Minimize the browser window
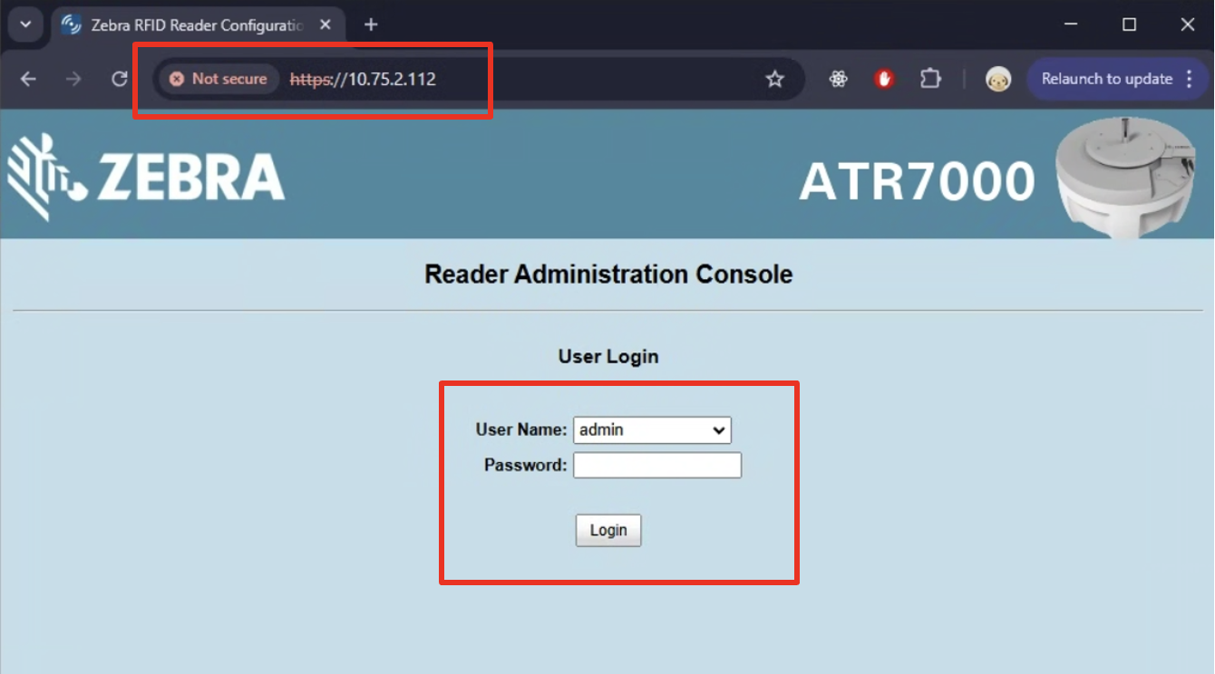The width and height of the screenshot is (1215, 674). click(x=1071, y=24)
